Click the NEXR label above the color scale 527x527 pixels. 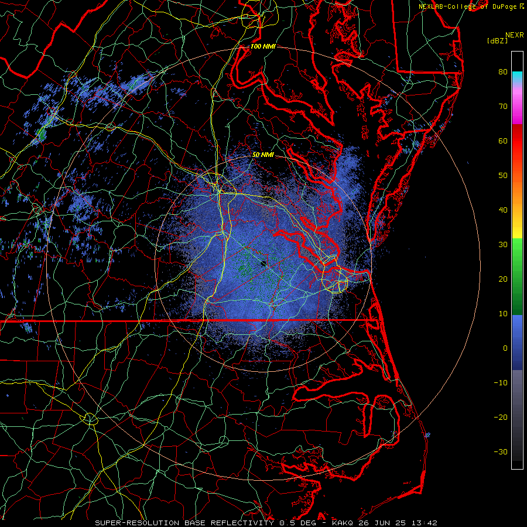point(514,35)
